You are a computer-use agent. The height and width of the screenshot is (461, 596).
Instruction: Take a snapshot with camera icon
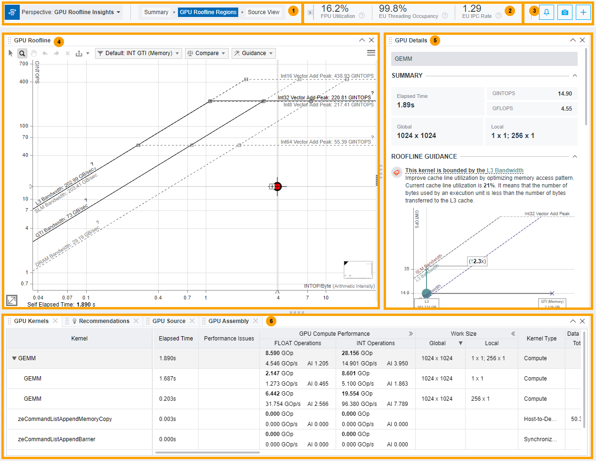tap(564, 12)
